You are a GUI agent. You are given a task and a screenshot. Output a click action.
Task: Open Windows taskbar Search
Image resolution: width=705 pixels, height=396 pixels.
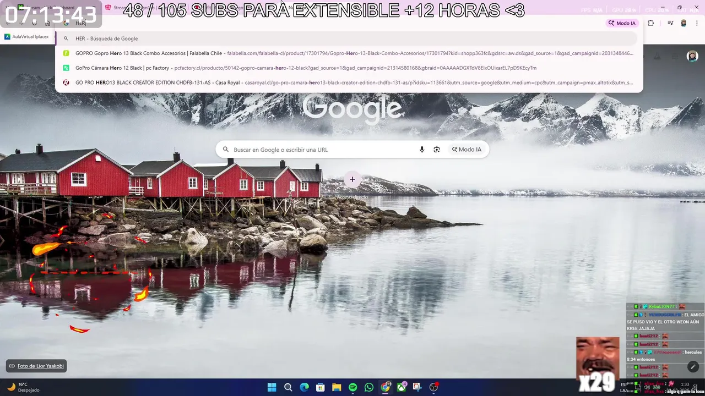(288, 387)
